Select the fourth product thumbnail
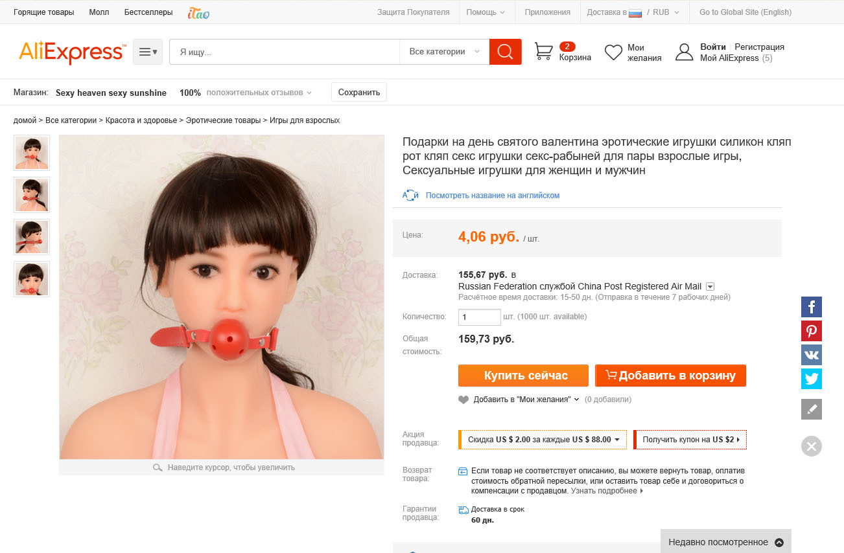This screenshot has width=844, height=553. point(32,279)
